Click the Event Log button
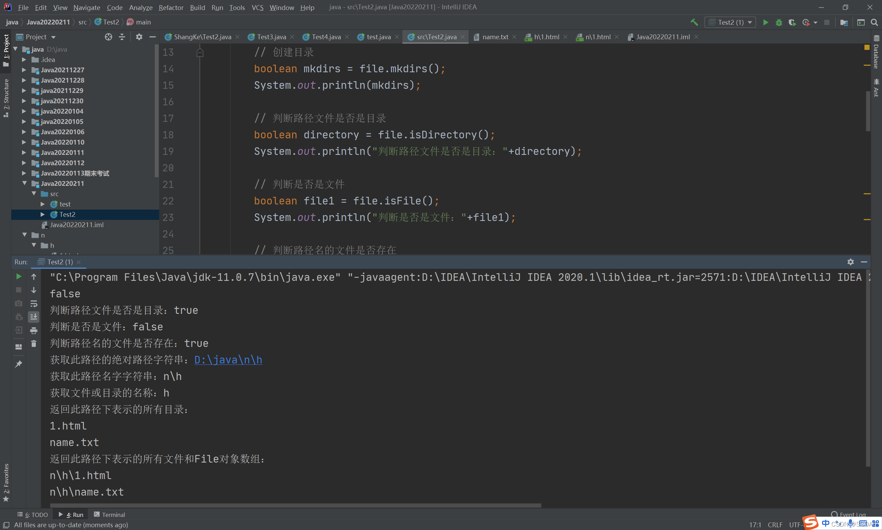This screenshot has width=882, height=530. point(848,514)
